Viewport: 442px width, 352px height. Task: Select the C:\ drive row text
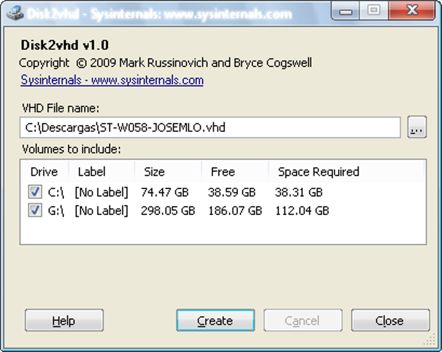click(x=56, y=193)
